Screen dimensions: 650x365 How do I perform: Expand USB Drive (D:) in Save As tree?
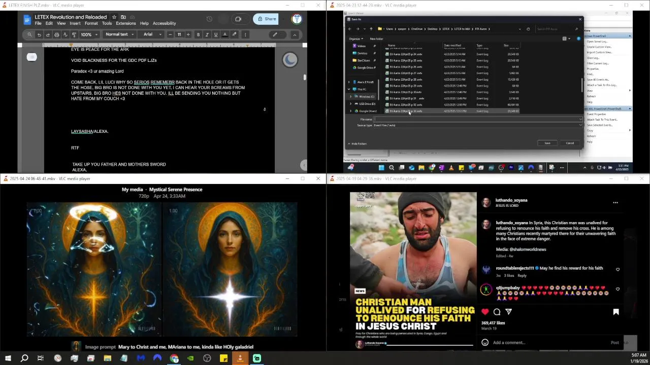pos(350,104)
